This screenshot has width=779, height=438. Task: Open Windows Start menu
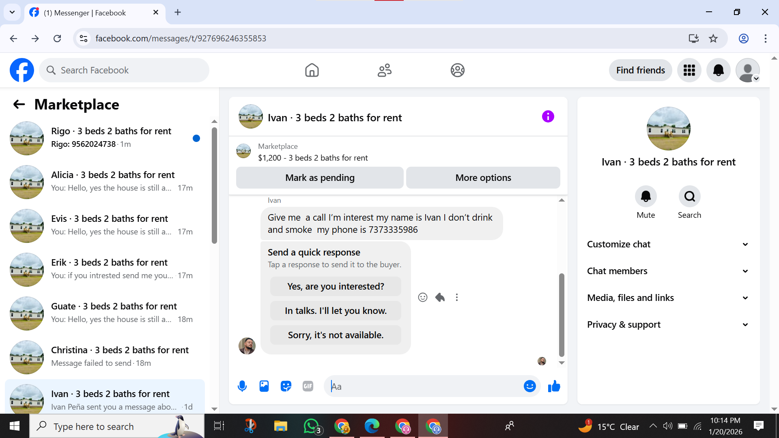point(15,426)
